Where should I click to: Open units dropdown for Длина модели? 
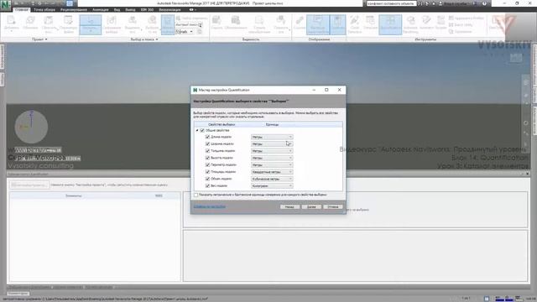pos(272,137)
